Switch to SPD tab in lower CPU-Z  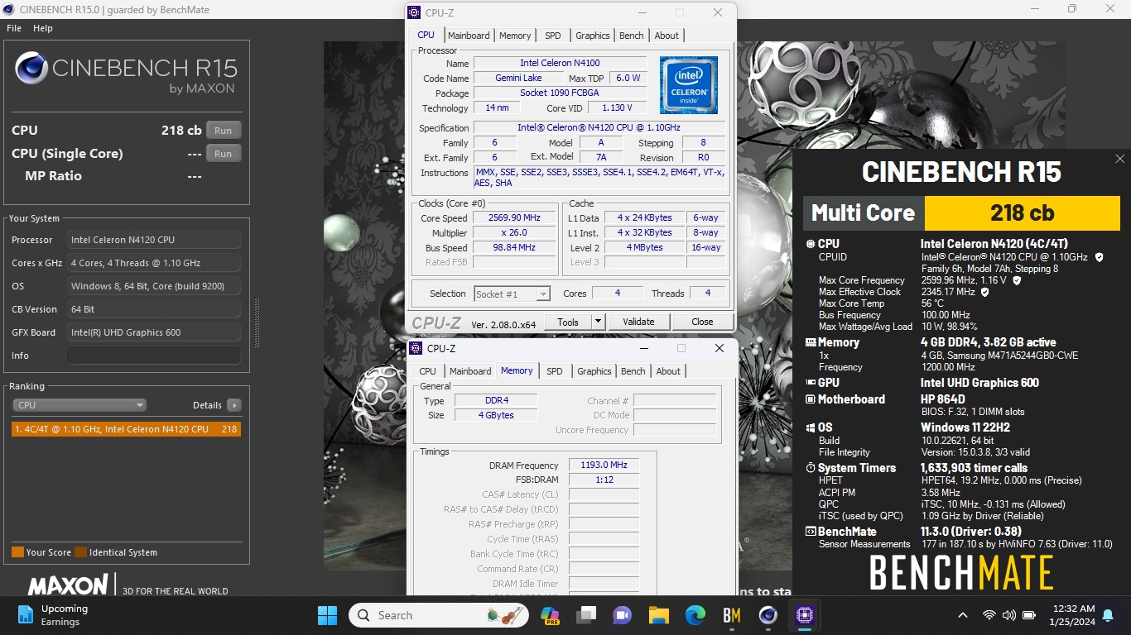tap(555, 371)
